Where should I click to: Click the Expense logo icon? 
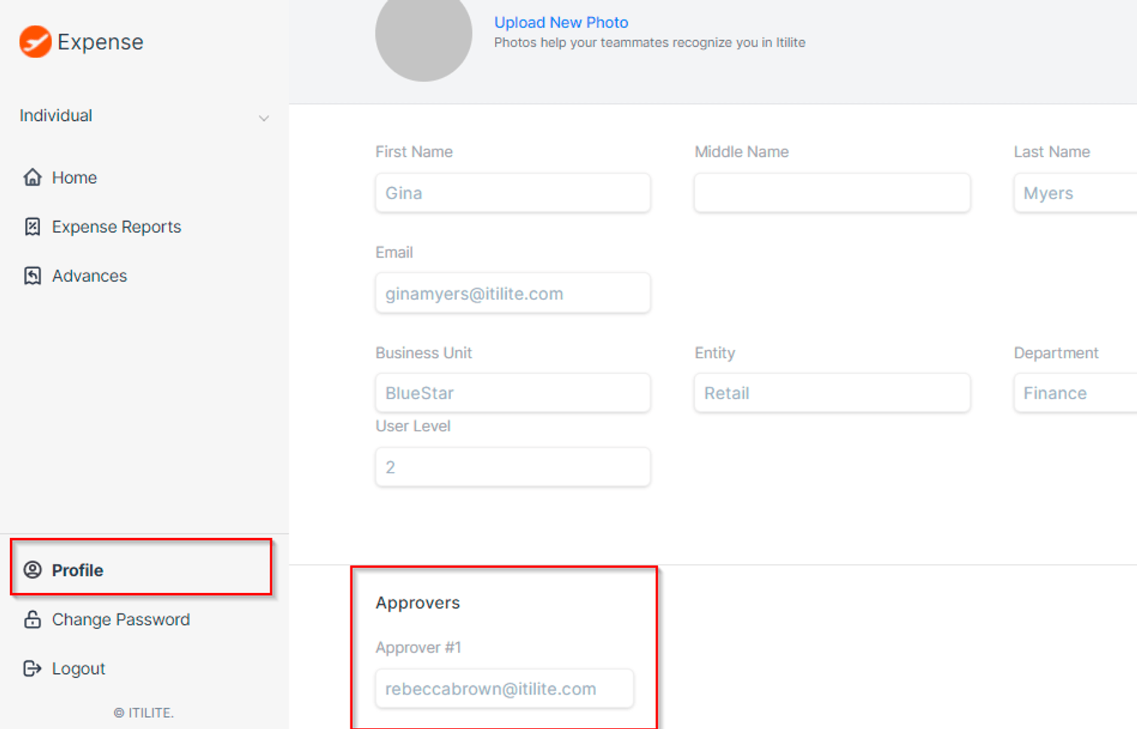coord(35,42)
